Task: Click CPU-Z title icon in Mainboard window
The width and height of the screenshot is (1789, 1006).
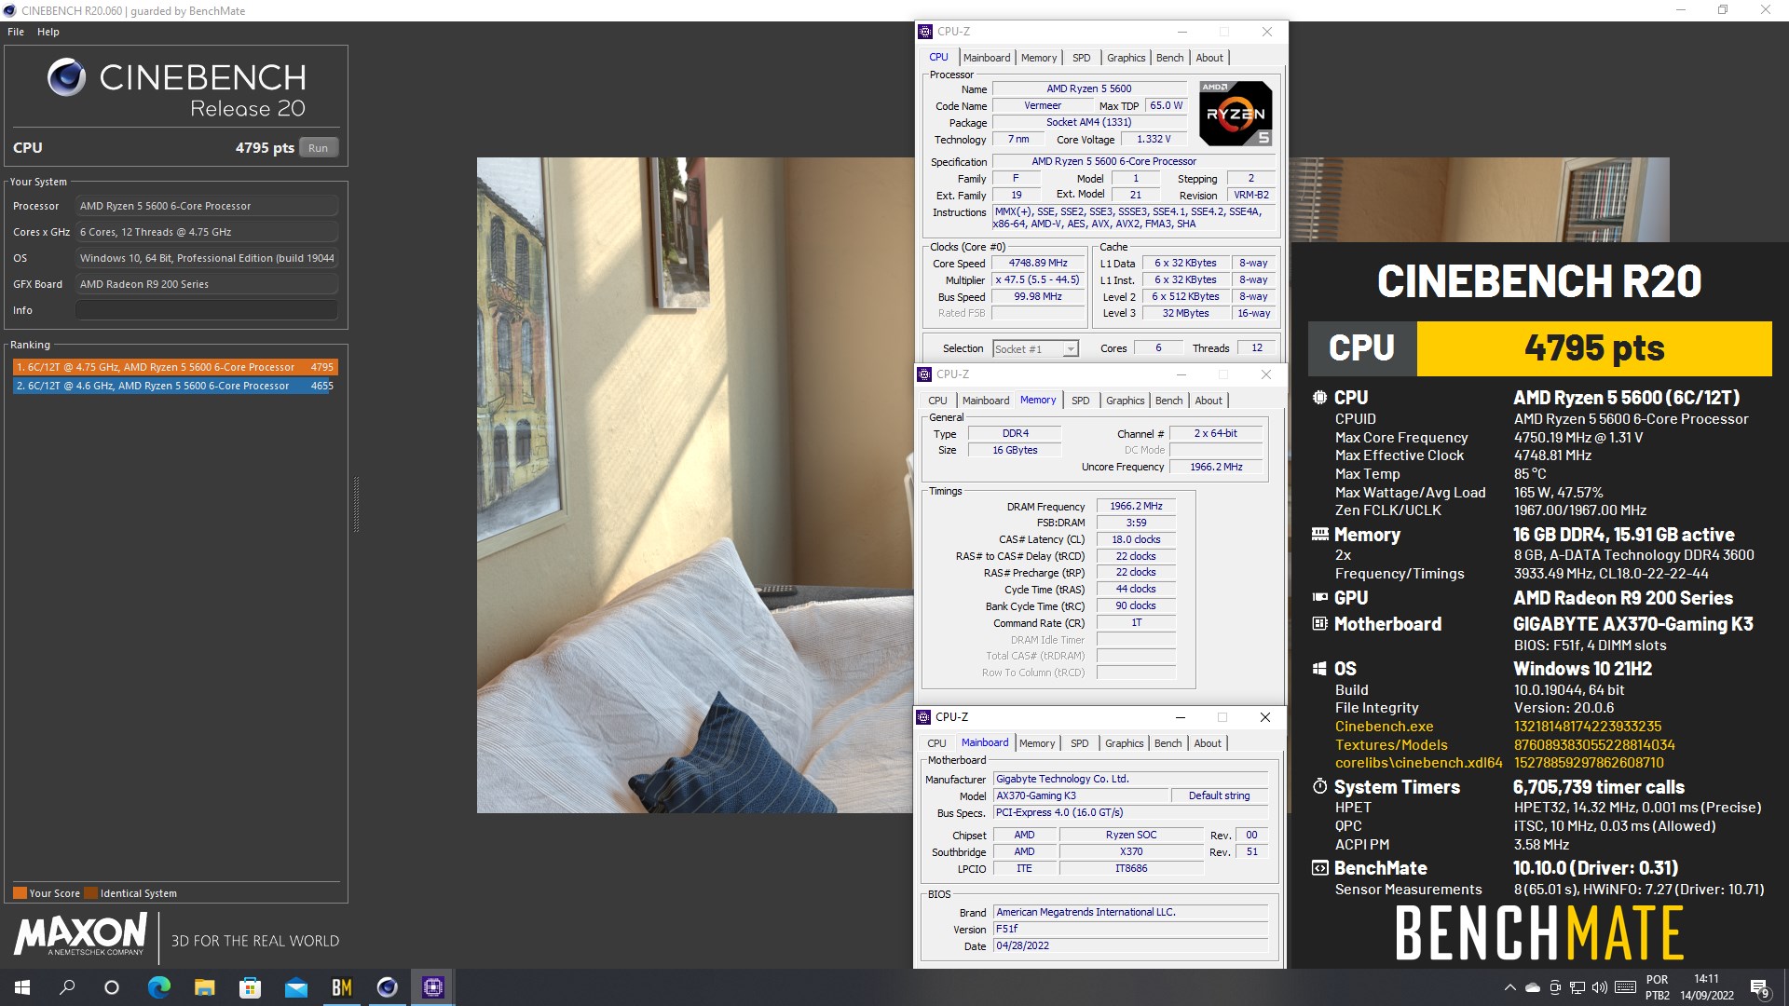Action: click(x=923, y=717)
